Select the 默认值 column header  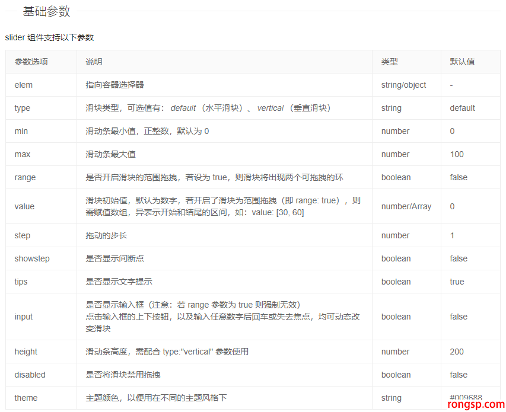tap(462, 62)
